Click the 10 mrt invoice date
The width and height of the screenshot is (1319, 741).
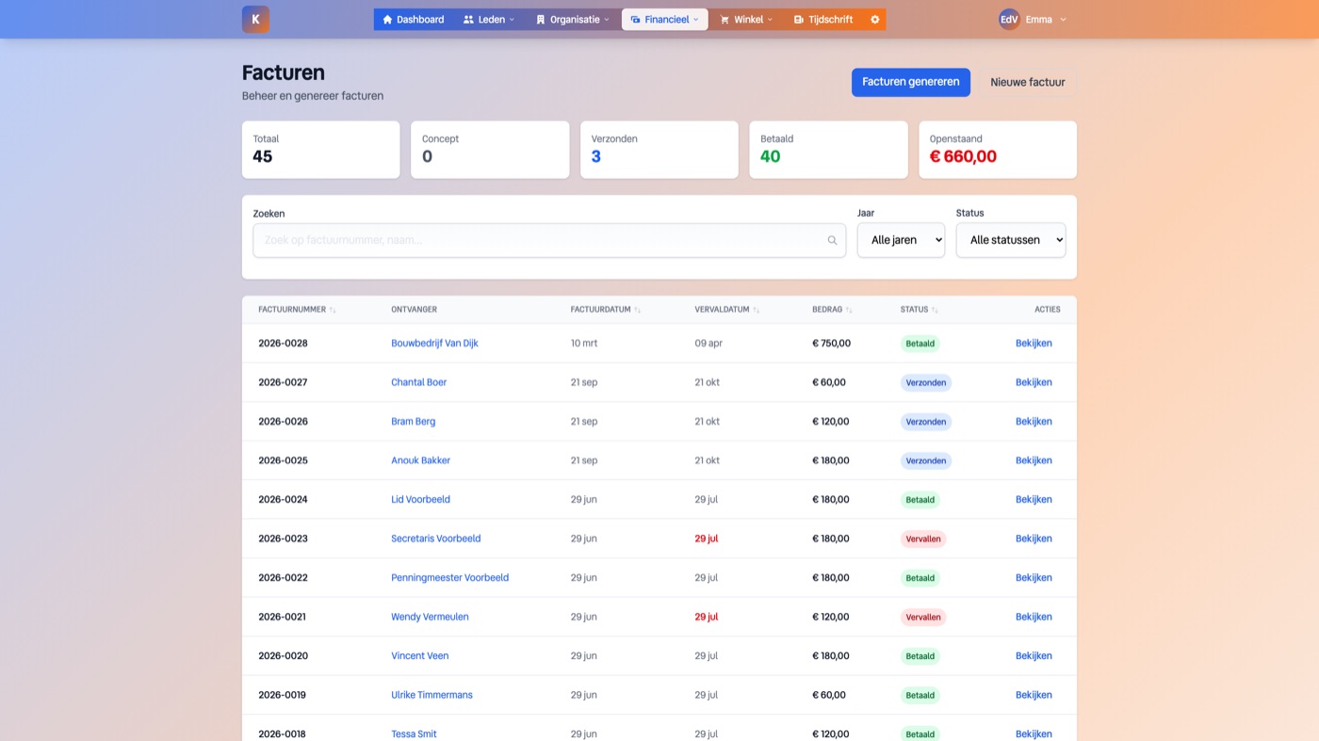click(584, 344)
